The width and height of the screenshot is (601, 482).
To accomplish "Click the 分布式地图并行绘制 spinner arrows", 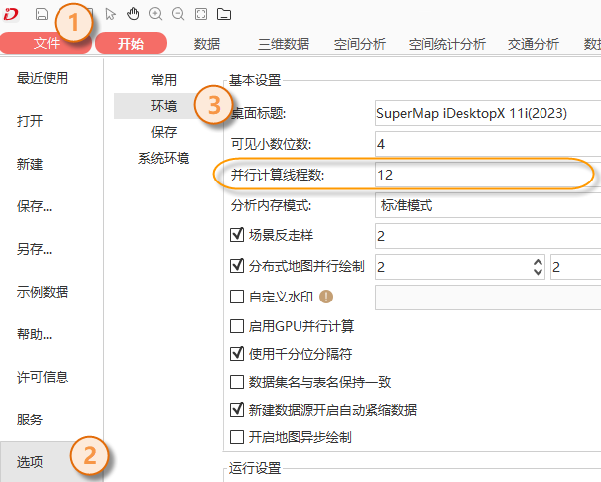I will 539,266.
